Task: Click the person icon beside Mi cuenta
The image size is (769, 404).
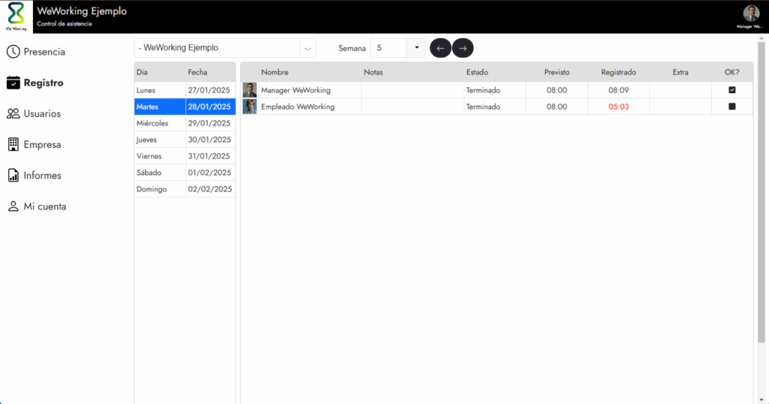Action: pos(13,206)
